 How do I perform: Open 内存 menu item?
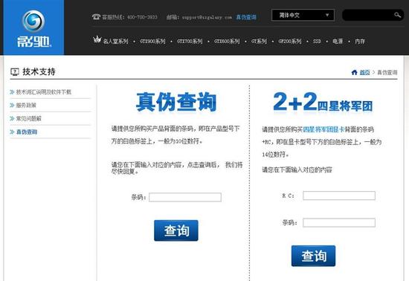360,41
